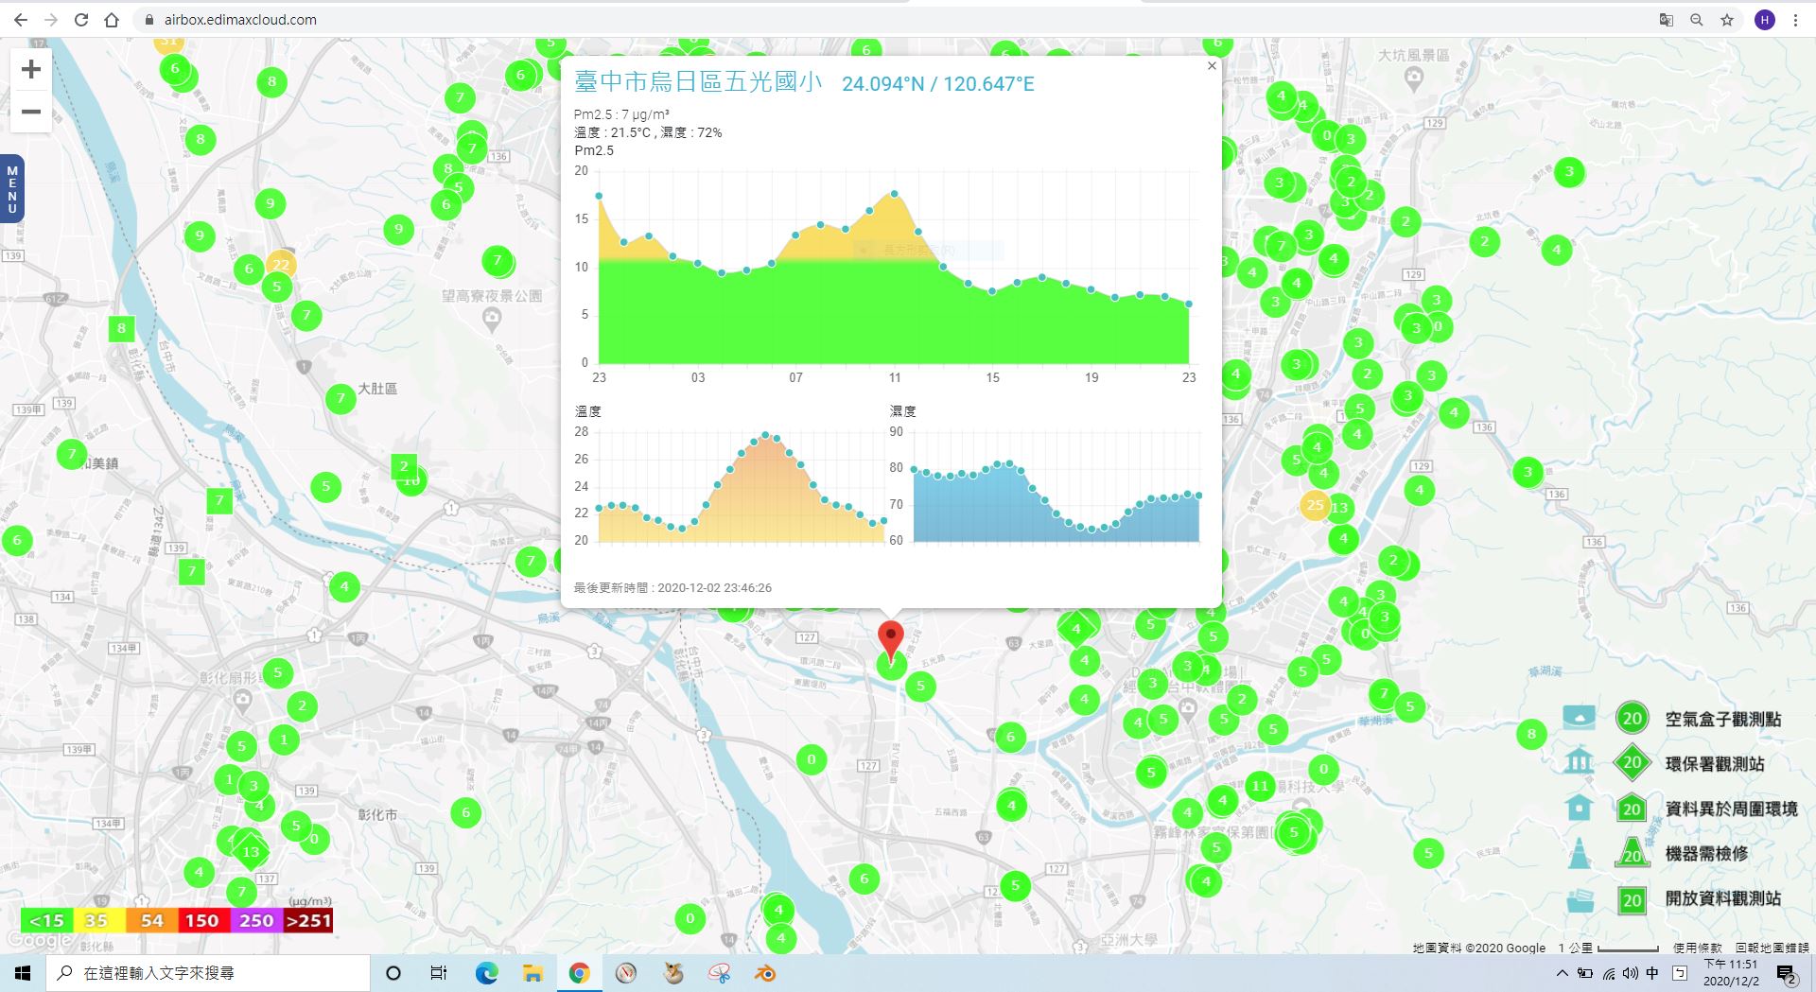Click the red location pin marker

(x=891, y=640)
